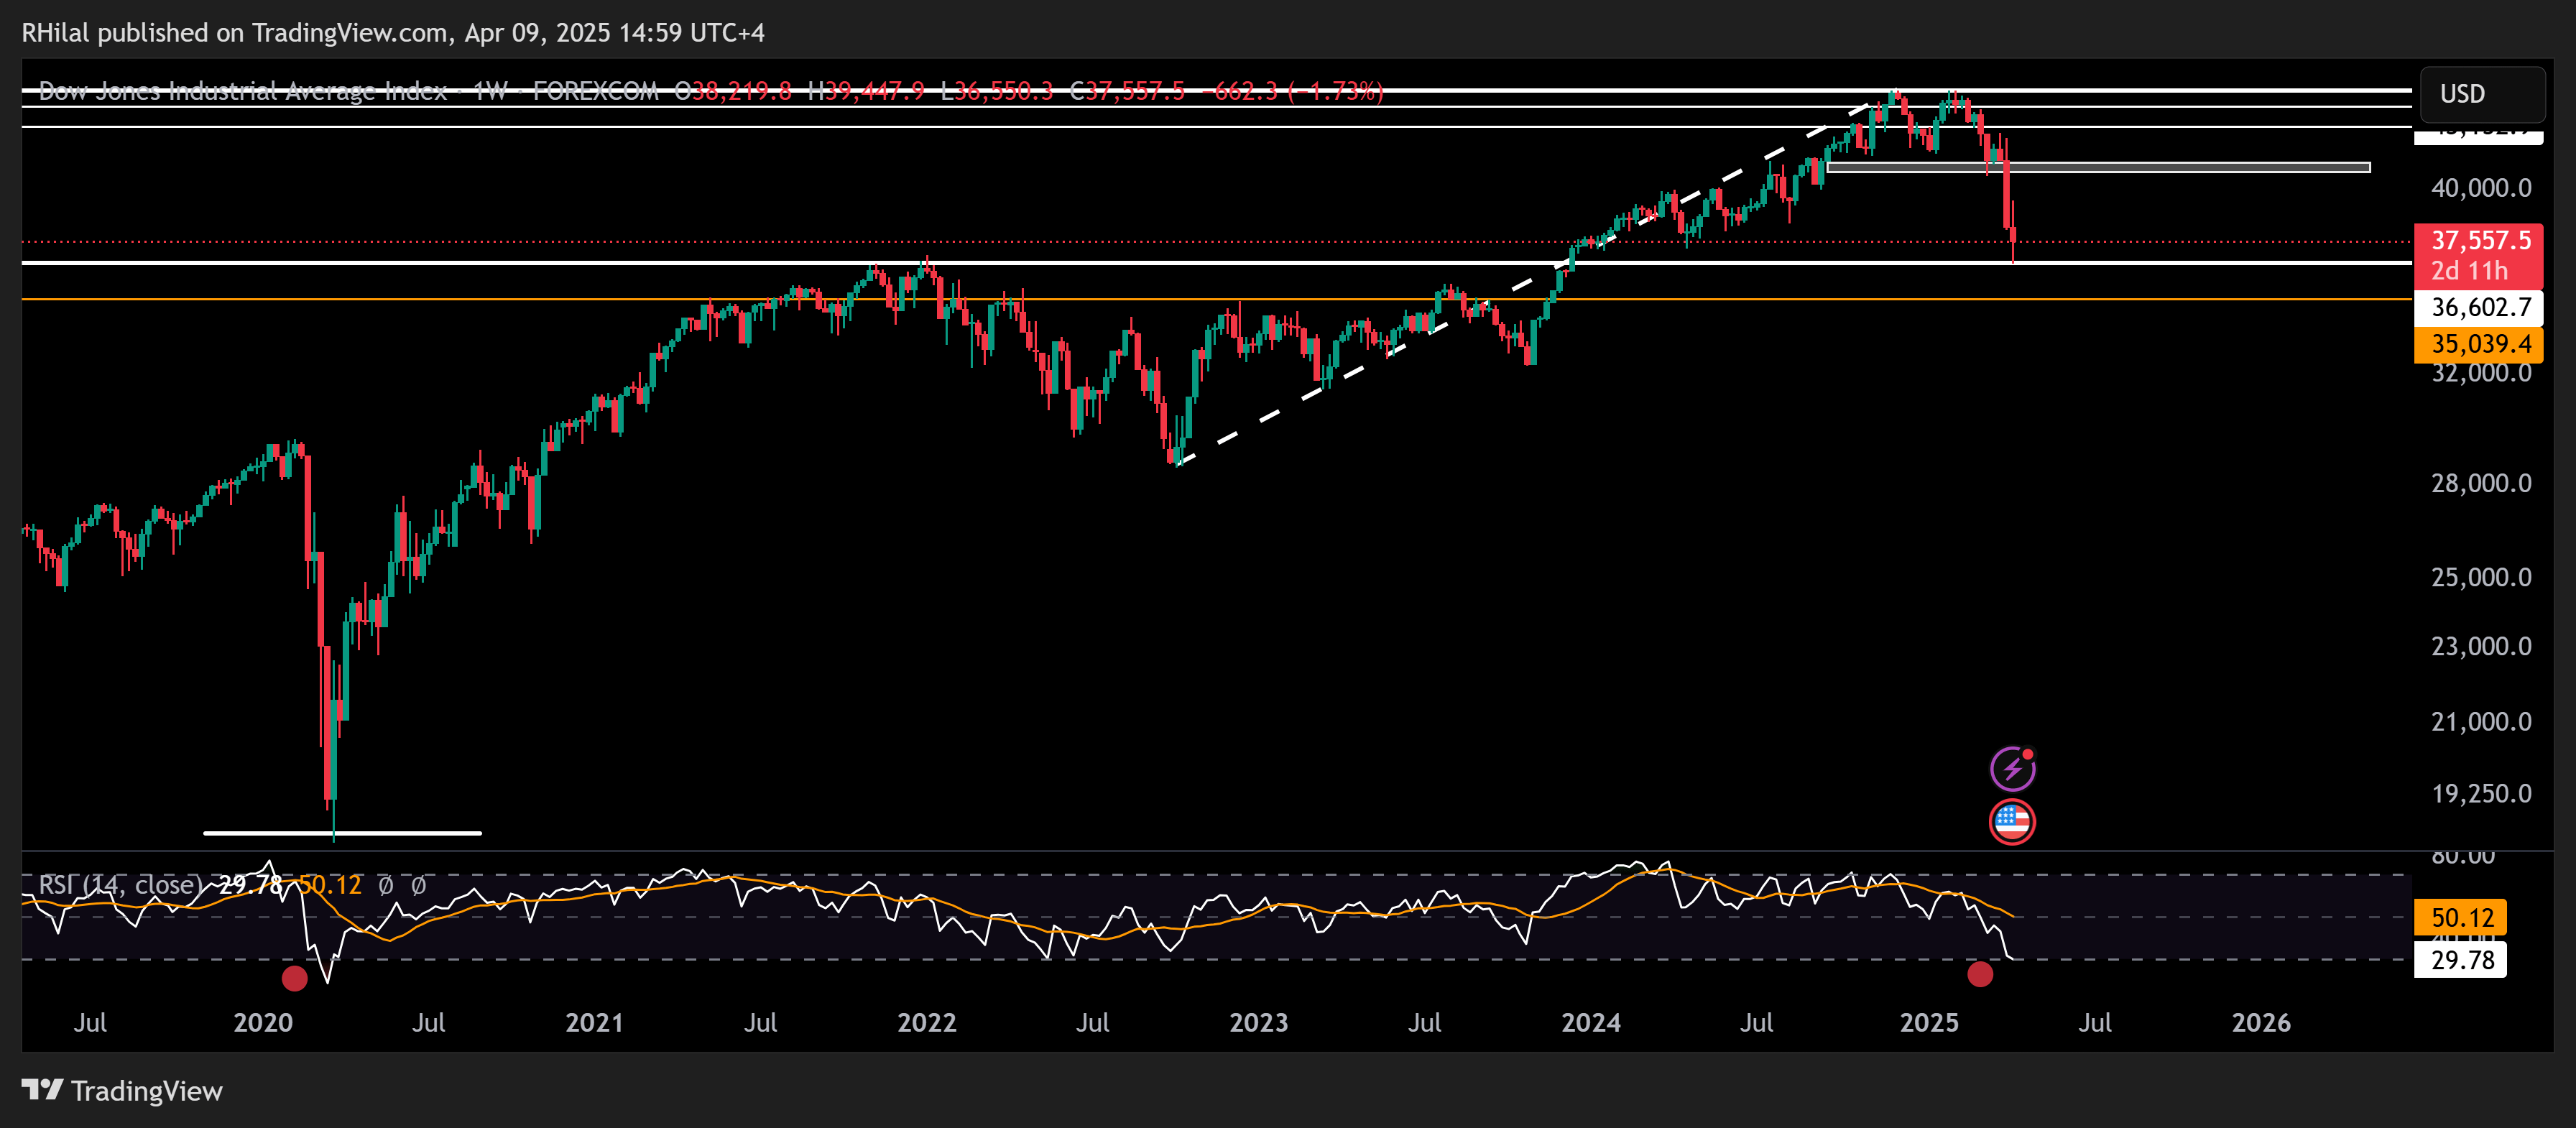2576x1128 pixels.
Task: Click the red dot marker below 2025 RSI
Action: [x=1980, y=974]
